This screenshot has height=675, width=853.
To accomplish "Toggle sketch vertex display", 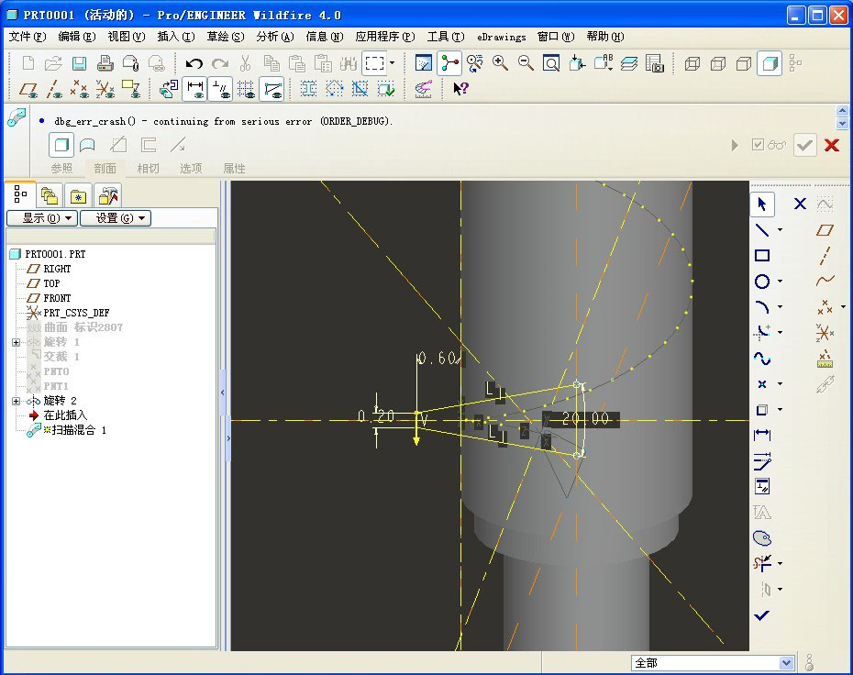I will [x=272, y=89].
